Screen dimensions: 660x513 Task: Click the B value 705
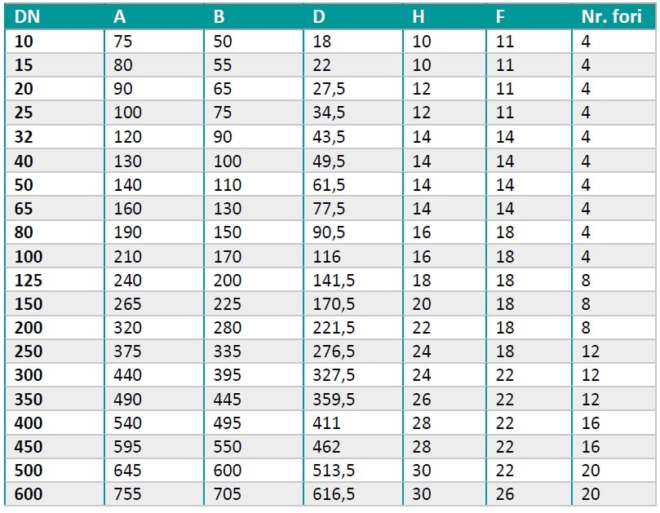coord(228,494)
